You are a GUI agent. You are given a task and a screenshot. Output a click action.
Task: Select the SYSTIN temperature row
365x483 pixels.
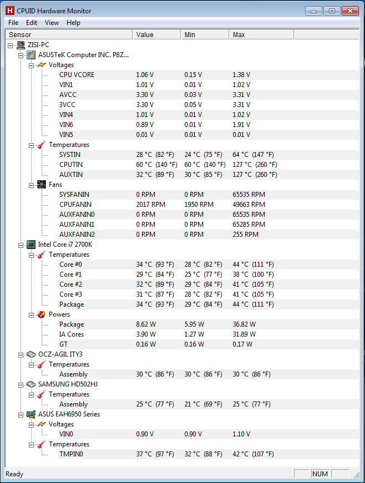tap(209, 155)
